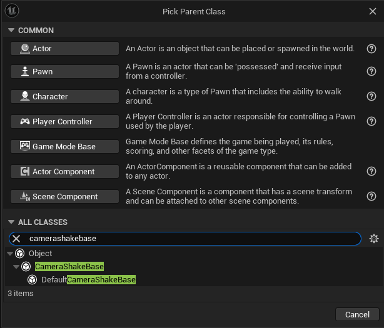
Task: Click the Character description text
Action: click(x=233, y=96)
